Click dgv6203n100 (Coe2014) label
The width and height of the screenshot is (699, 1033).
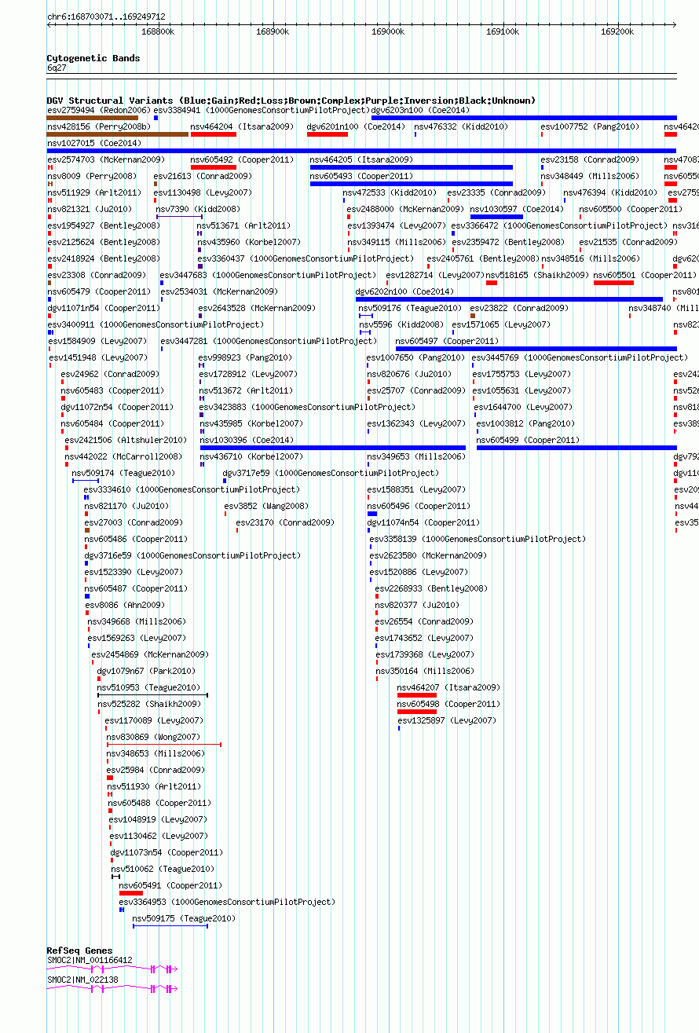(420, 110)
